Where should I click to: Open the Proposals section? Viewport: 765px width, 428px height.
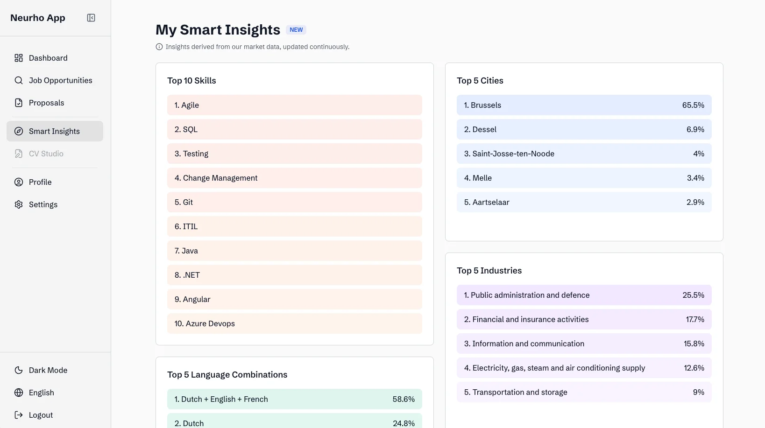[x=55, y=103]
